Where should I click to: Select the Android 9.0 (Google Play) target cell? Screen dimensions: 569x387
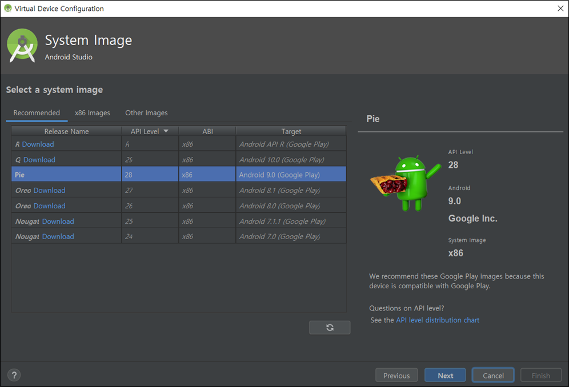coord(291,175)
